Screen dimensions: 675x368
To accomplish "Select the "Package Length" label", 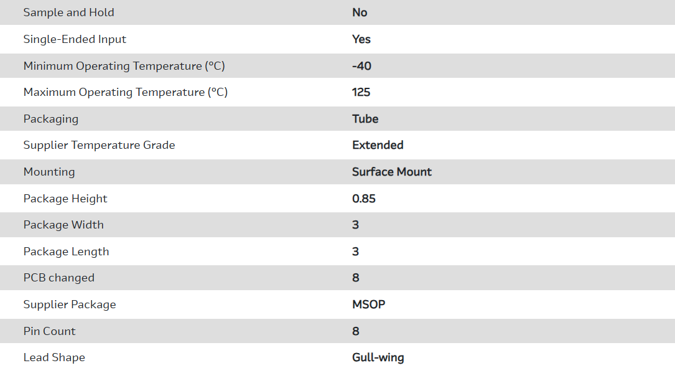I will (66, 252).
